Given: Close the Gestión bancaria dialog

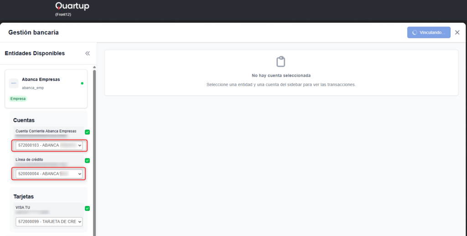Looking at the screenshot, I should tap(457, 32).
